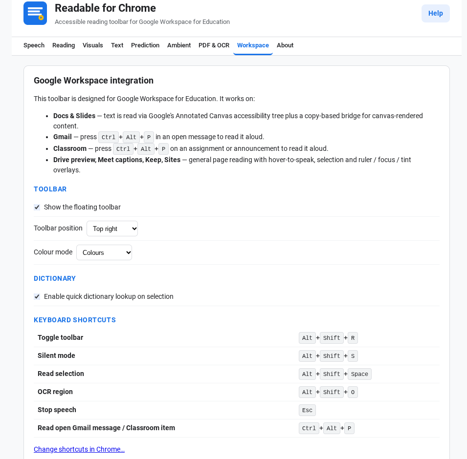
Task: Click the Readable for Chrome logo icon
Action: tap(35, 13)
